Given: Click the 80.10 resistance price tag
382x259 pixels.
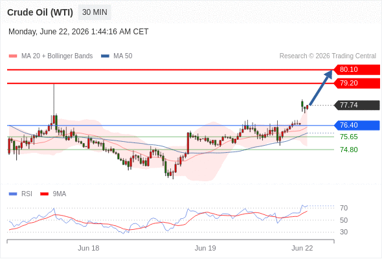Looking at the screenshot, I should (357, 69).
